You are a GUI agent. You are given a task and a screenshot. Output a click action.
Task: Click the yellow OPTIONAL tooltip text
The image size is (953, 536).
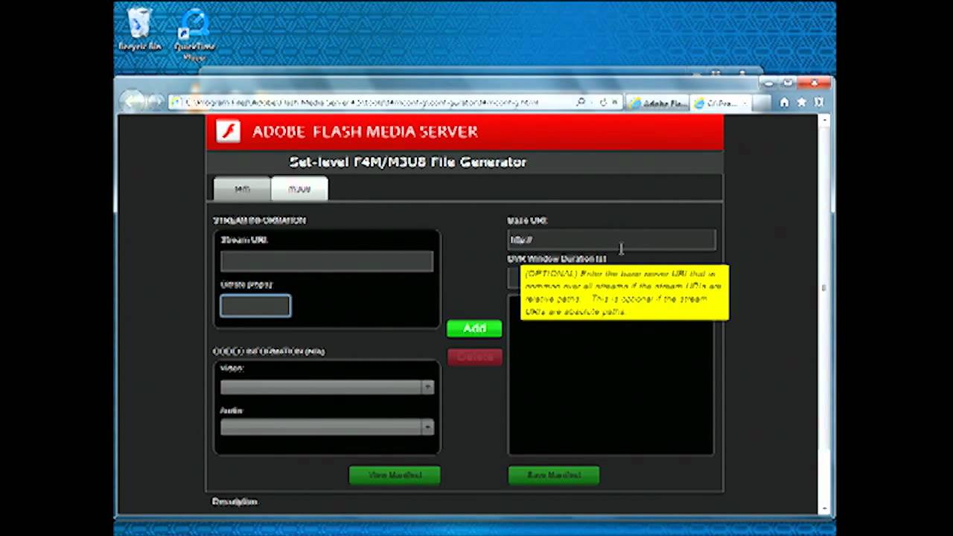click(x=624, y=293)
